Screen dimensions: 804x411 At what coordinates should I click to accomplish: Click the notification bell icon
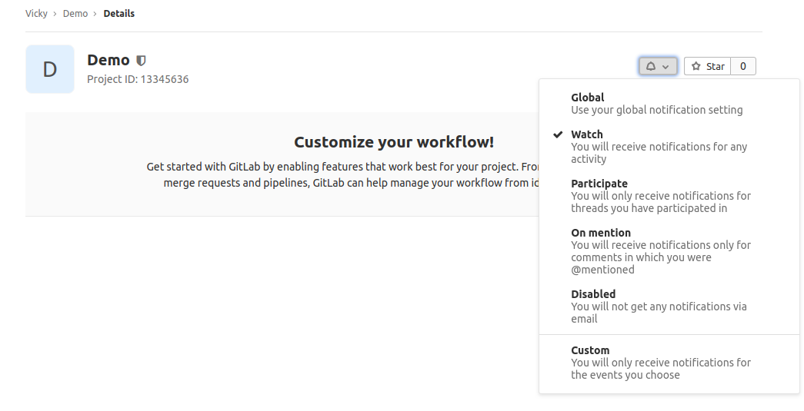(651, 67)
